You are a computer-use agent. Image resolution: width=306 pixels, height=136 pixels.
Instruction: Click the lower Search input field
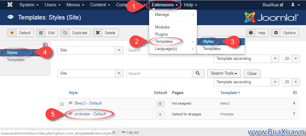(159, 73)
